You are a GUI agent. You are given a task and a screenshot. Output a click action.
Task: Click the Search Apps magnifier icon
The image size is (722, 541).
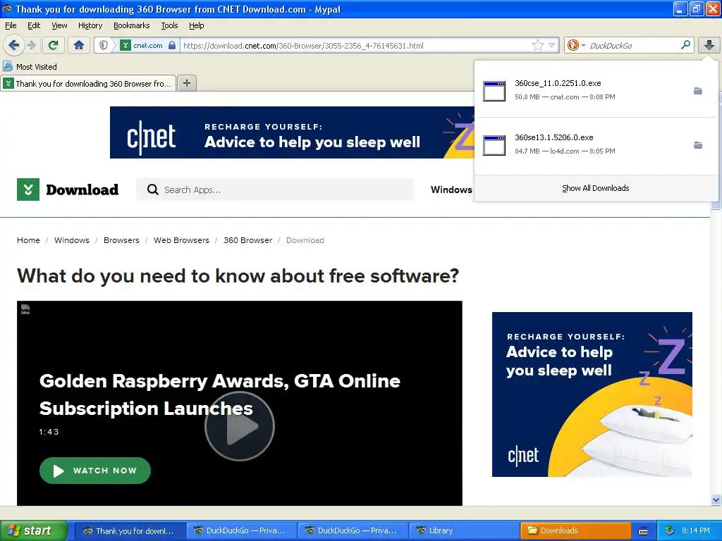click(x=152, y=189)
